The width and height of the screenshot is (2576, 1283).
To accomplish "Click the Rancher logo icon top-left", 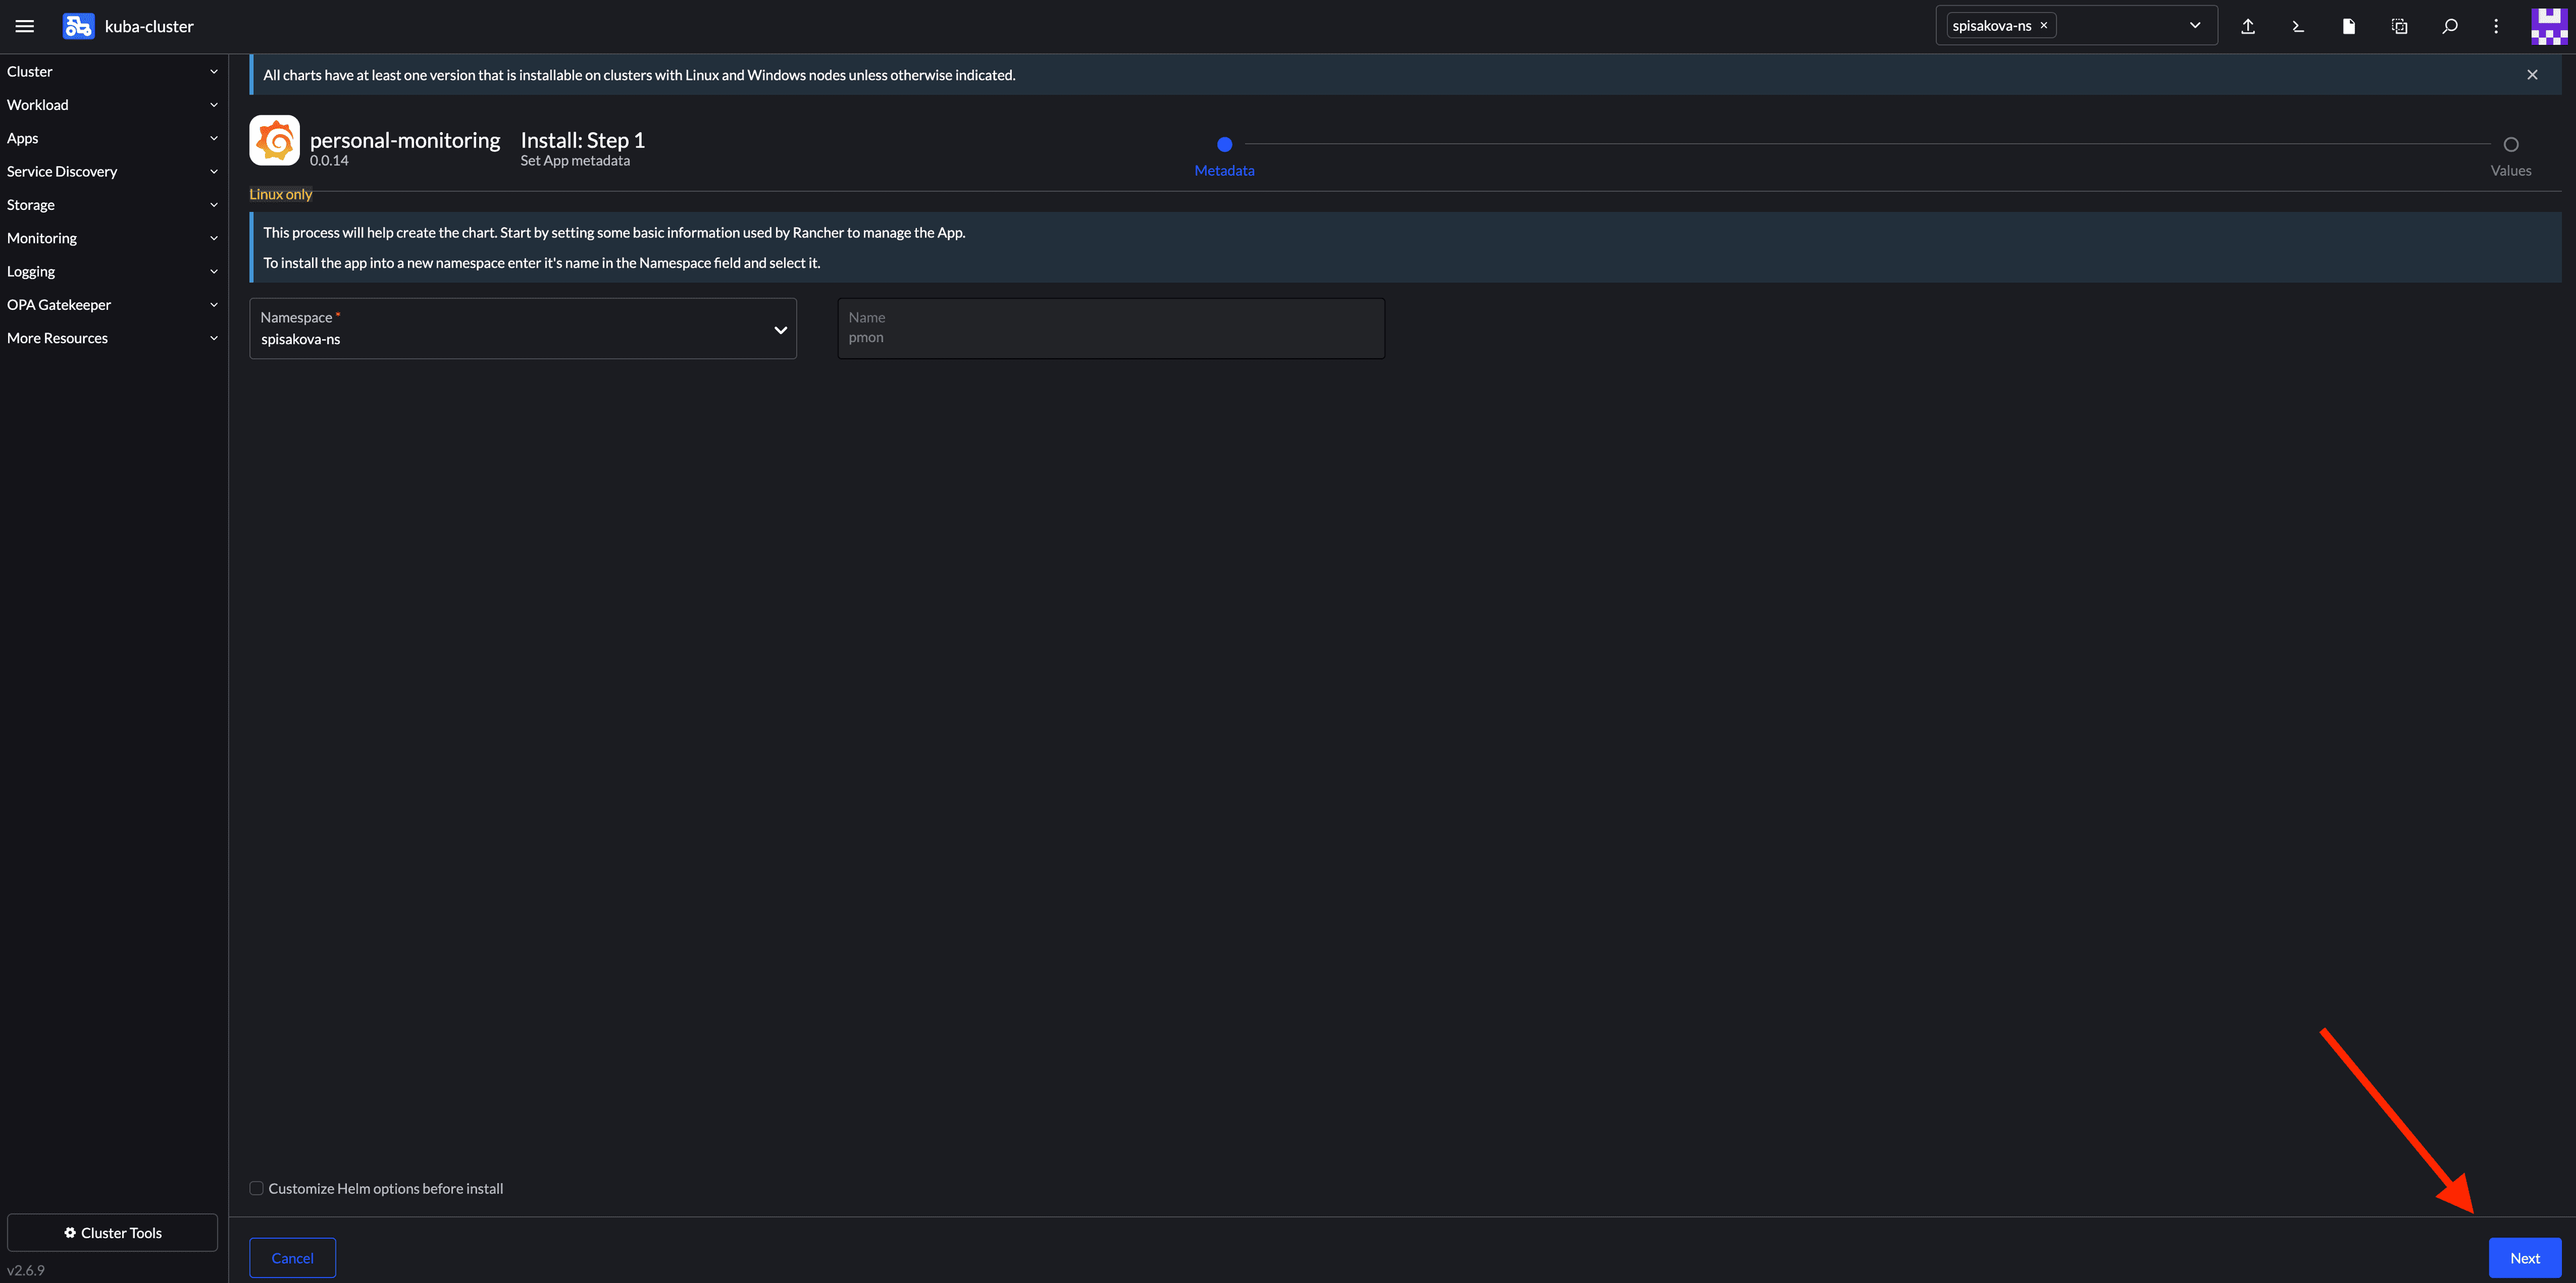I will click(x=77, y=26).
